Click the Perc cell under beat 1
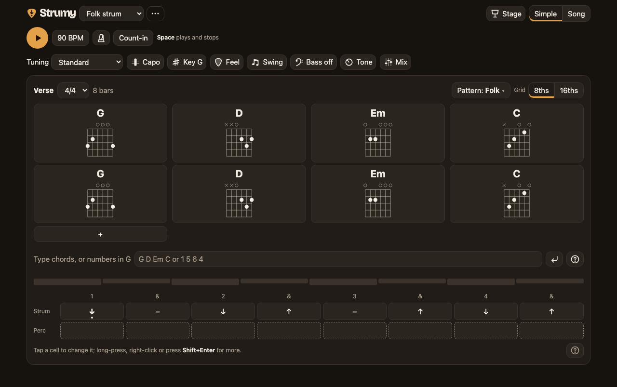Viewport: 617px width, 387px height. pos(92,331)
